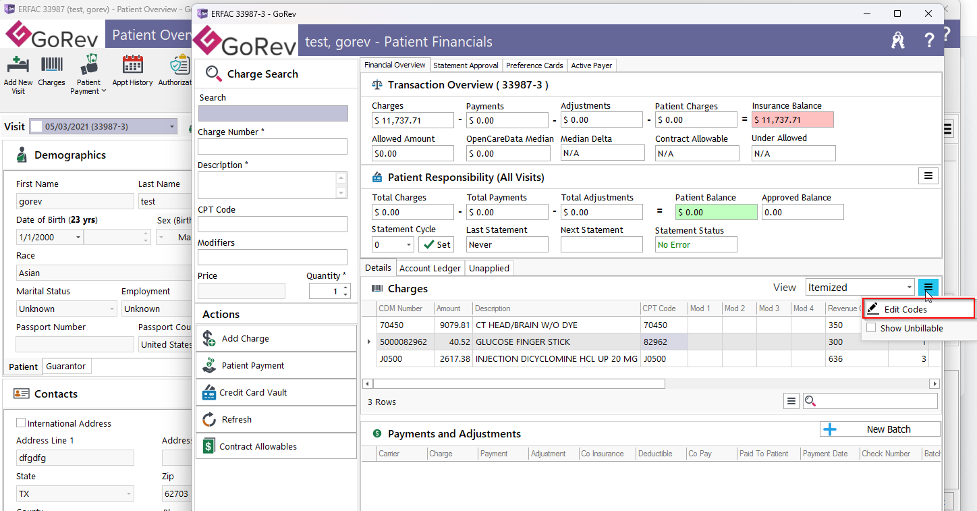Click Approved Balance field
This screenshot has width=977, height=511.
[x=803, y=212]
